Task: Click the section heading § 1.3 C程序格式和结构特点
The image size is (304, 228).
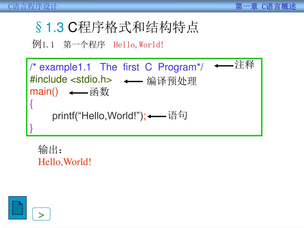Action: [x=117, y=27]
